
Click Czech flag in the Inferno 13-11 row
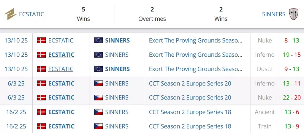[98, 83]
